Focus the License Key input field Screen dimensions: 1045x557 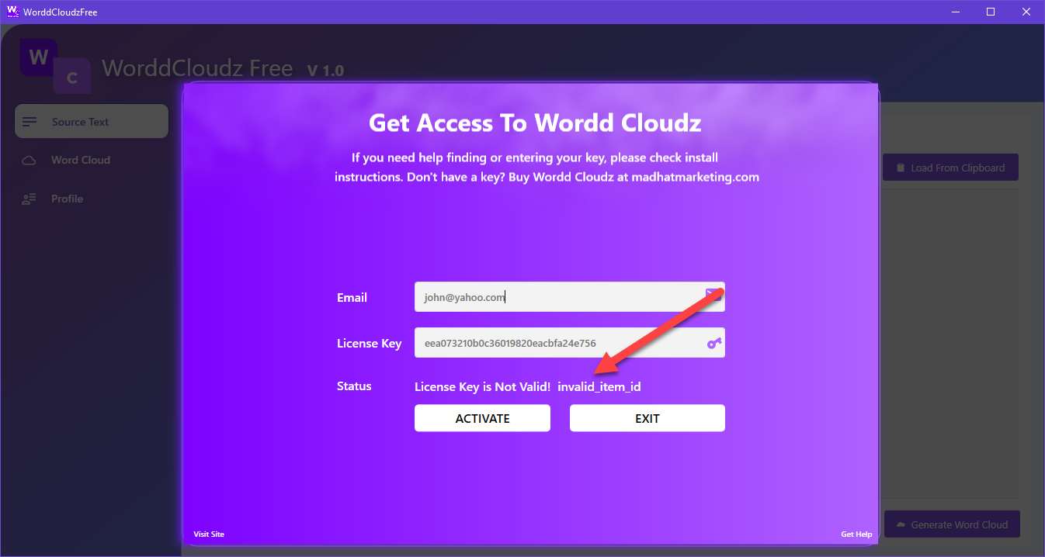coord(559,343)
